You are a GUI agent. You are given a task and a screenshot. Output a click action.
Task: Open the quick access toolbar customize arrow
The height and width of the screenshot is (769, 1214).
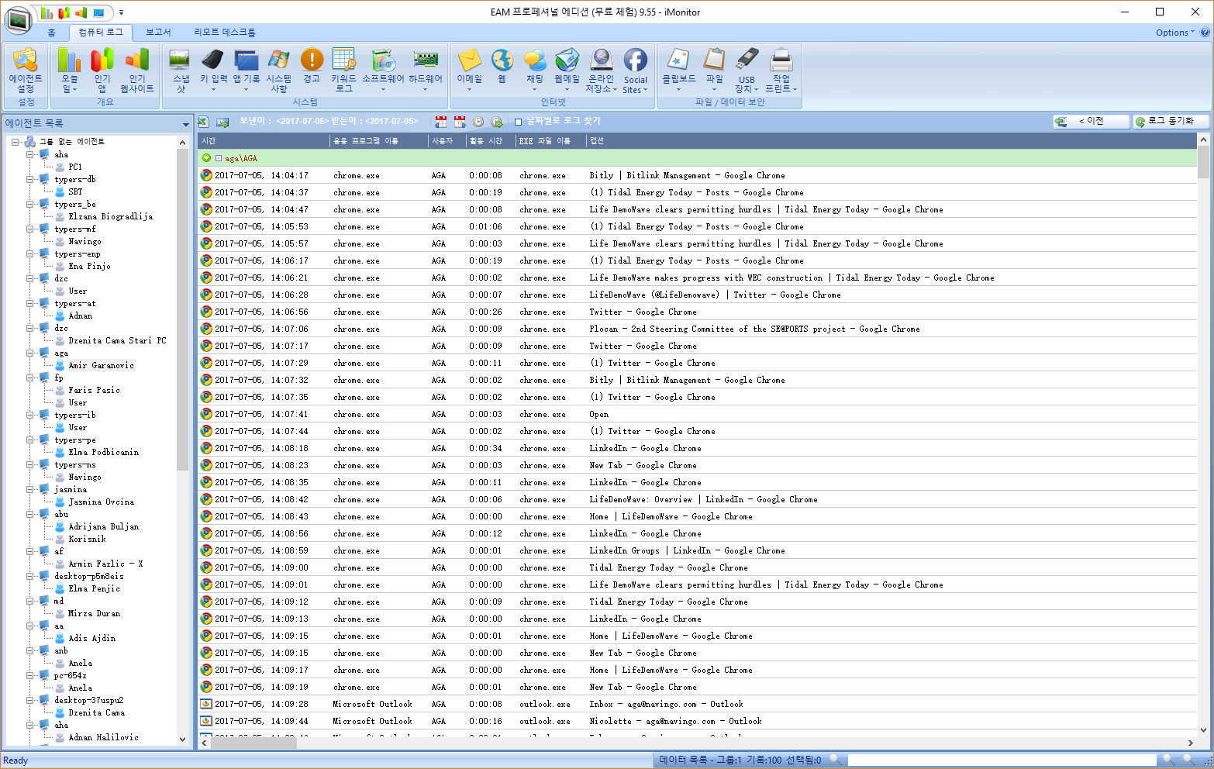121,12
